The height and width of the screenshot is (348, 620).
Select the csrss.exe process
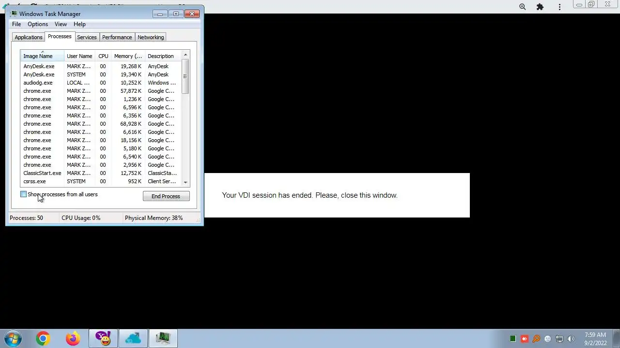pos(101,181)
